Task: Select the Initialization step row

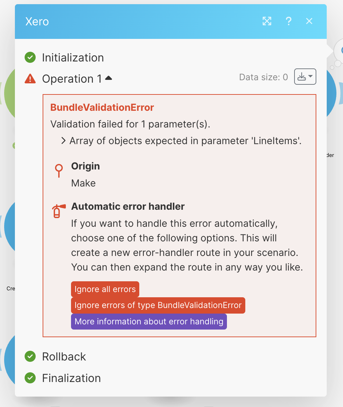Action: coord(73,57)
